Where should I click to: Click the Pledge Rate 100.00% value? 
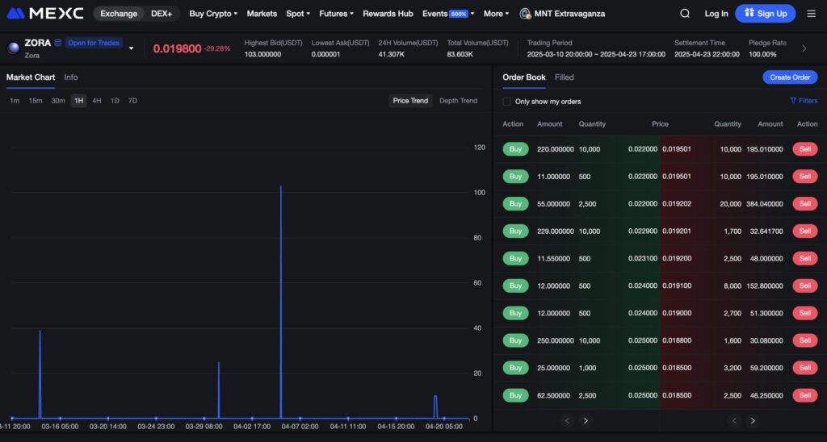pos(762,54)
